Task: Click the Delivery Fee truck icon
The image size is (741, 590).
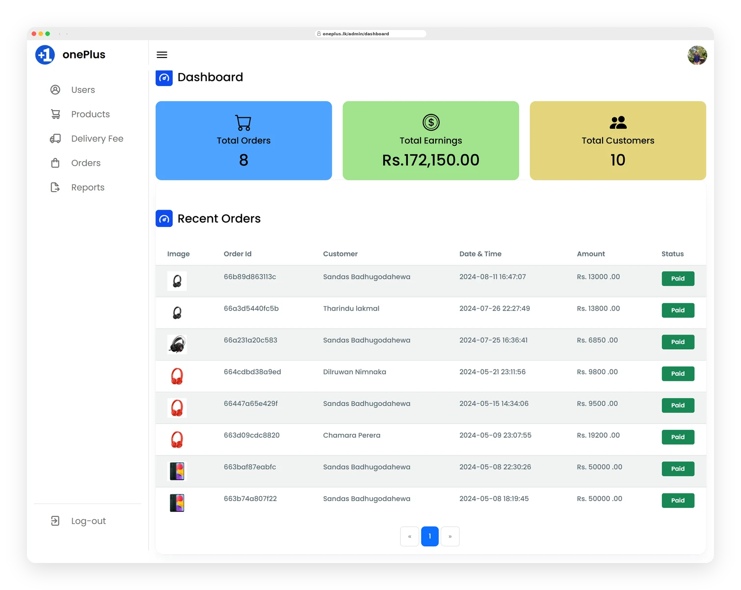Action: point(55,139)
